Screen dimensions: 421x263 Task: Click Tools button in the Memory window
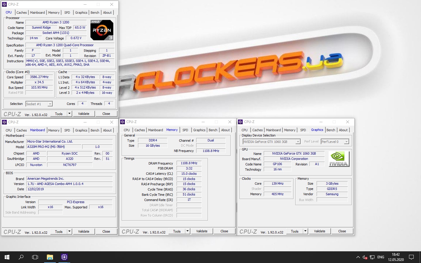coord(177,231)
